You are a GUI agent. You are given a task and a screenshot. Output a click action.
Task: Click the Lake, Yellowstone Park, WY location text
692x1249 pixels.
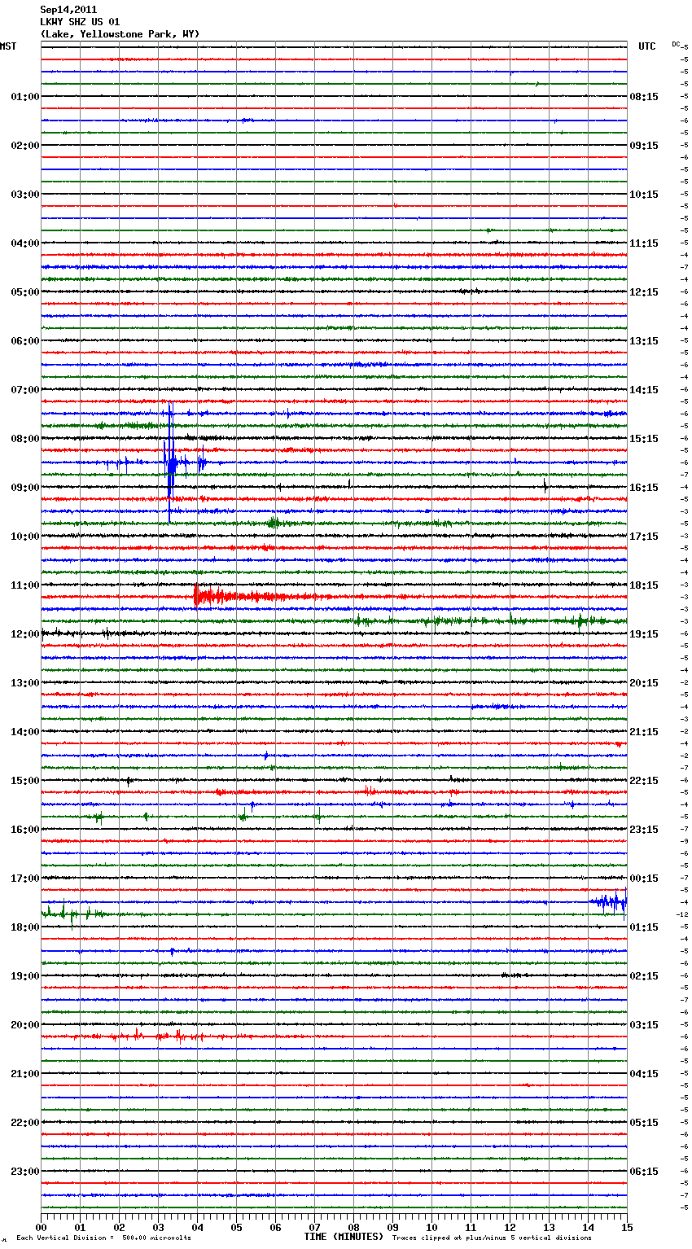pyautogui.click(x=120, y=34)
